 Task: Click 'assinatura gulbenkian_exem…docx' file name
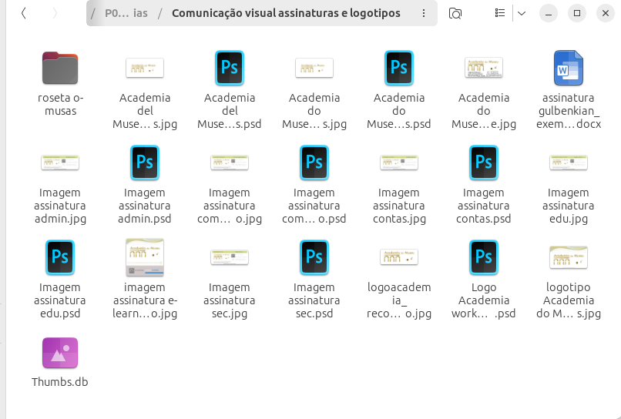(569, 111)
